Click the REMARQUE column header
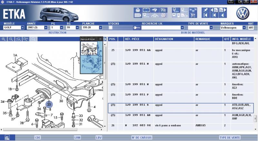 click(208, 39)
